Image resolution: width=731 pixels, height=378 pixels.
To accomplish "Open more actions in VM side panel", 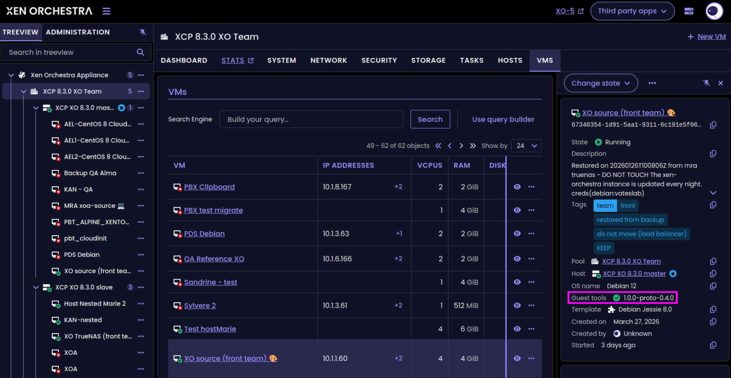I will click(652, 83).
